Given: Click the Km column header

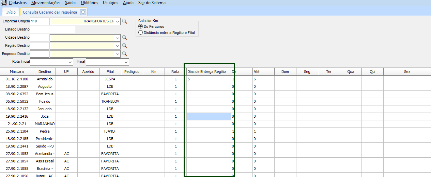Looking at the screenshot, I should pos(154,72).
